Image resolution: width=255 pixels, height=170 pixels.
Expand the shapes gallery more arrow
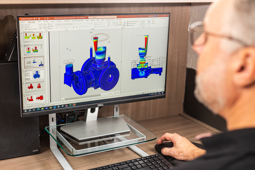pyautogui.click(x=118, y=25)
